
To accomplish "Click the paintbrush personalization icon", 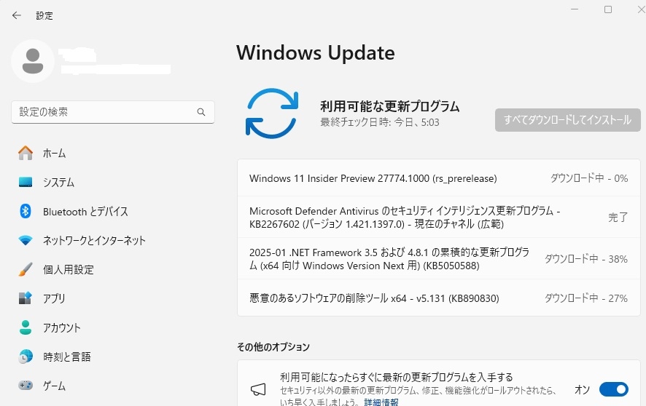I will 26,269.
